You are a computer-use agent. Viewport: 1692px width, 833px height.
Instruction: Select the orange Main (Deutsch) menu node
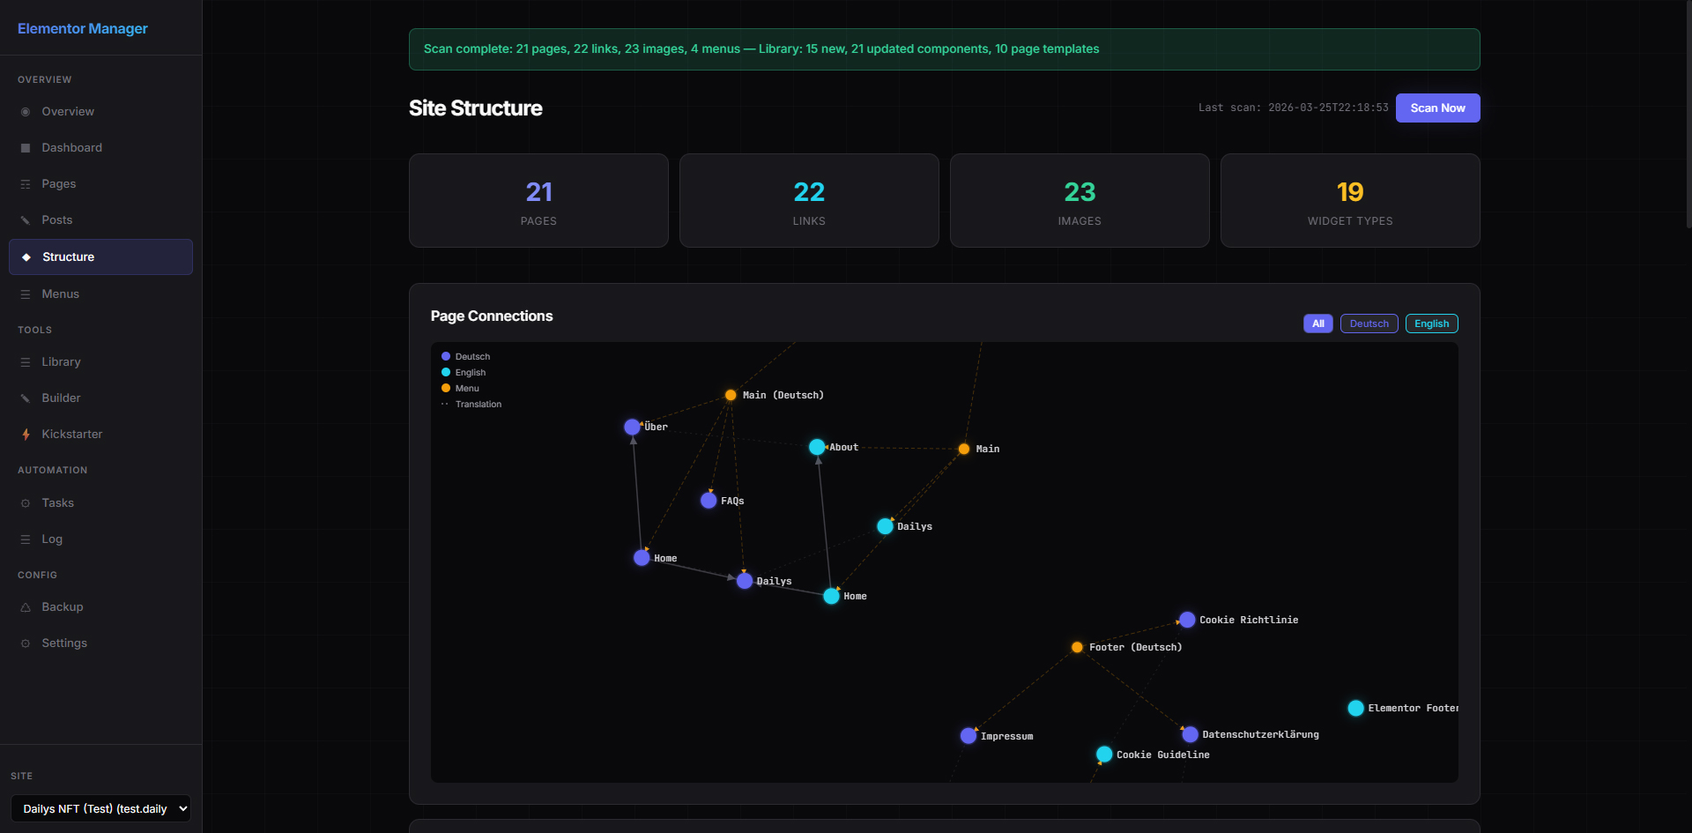(x=731, y=395)
